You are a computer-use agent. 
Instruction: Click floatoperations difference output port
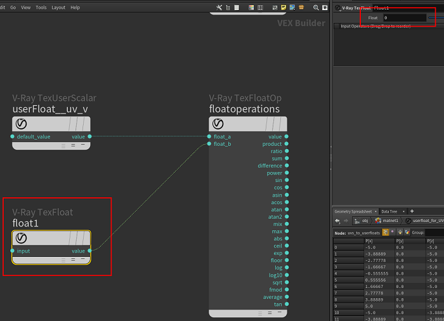(x=287, y=166)
